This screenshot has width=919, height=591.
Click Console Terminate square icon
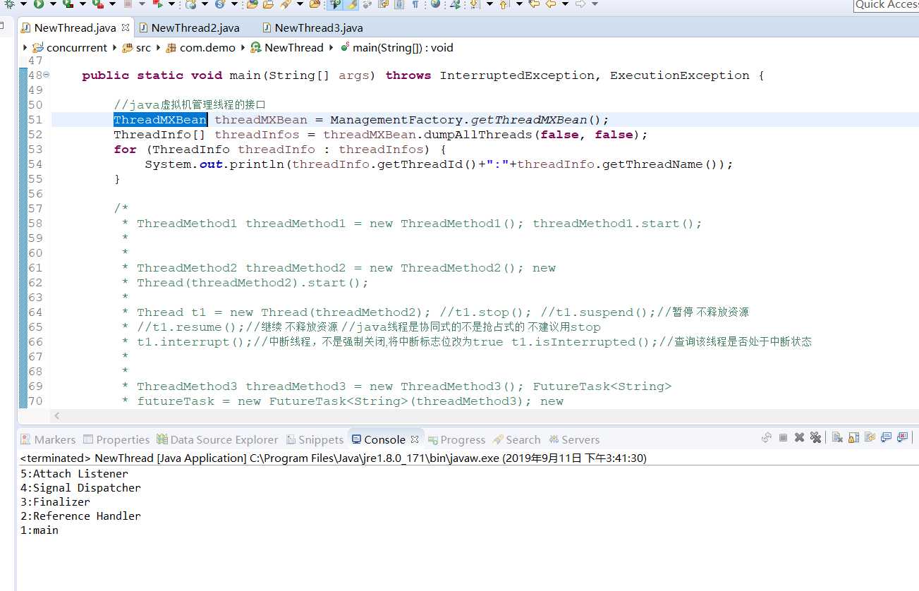pyautogui.click(x=783, y=437)
